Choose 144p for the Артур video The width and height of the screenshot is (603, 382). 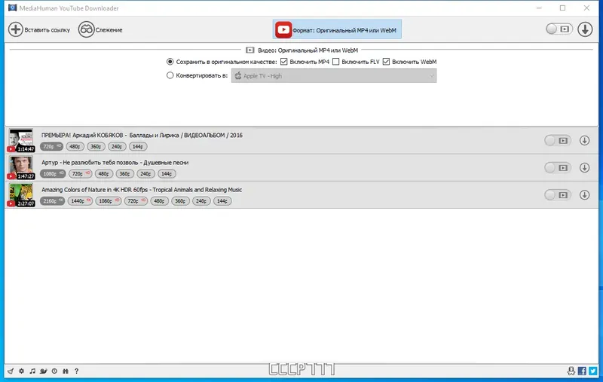[167, 174]
